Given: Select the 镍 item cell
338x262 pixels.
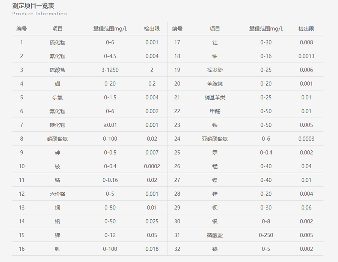Looking at the screenshot, I should coord(215,180).
